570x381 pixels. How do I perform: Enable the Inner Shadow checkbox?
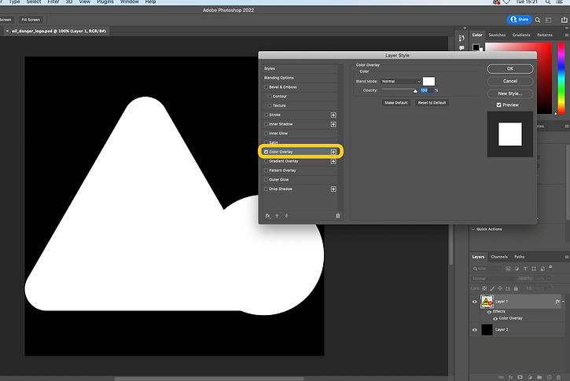[266, 124]
